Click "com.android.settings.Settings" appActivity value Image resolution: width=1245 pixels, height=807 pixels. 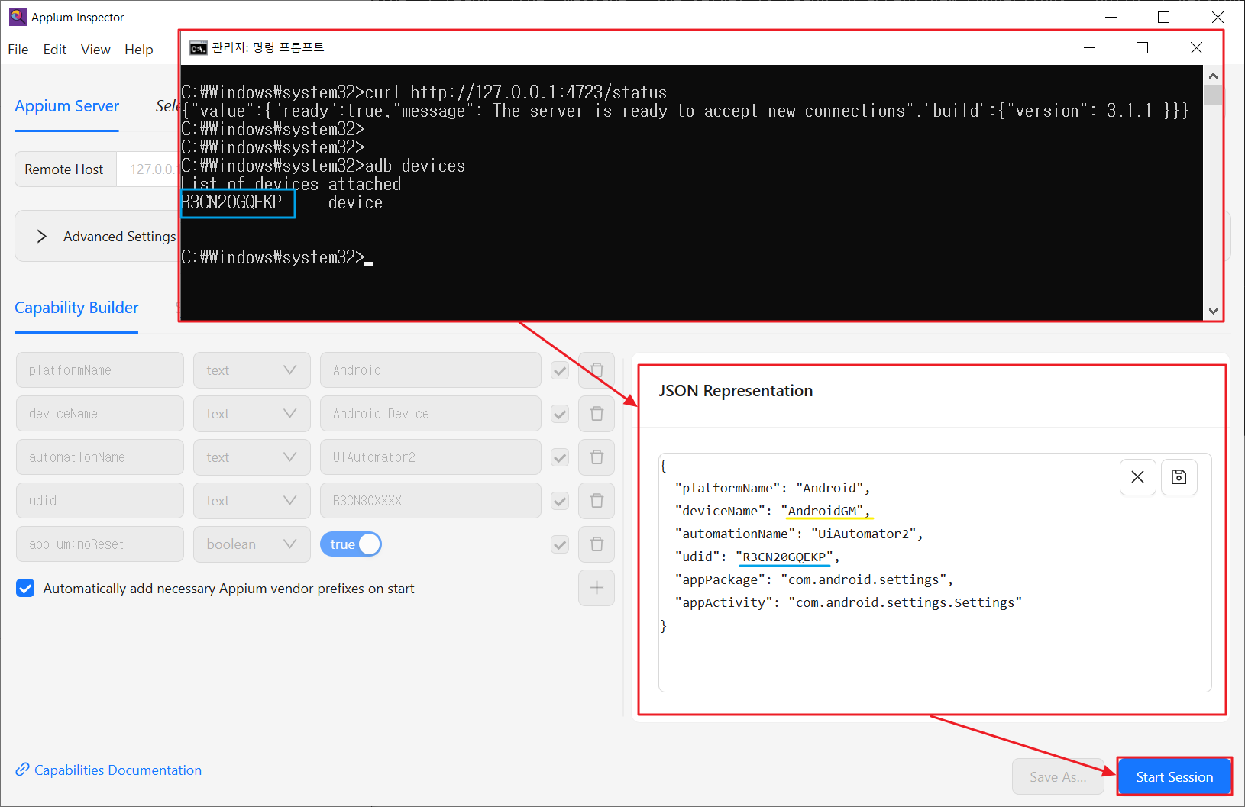[x=905, y=602]
